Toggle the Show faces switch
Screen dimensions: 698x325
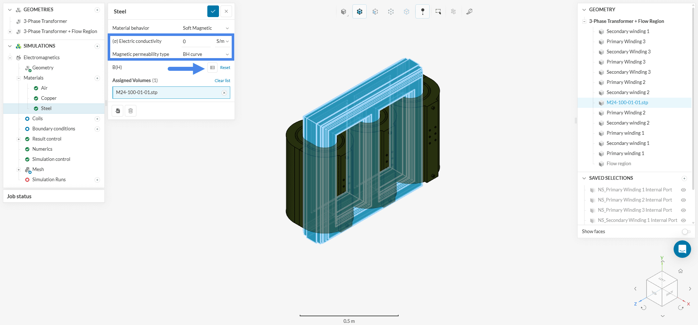click(x=686, y=232)
